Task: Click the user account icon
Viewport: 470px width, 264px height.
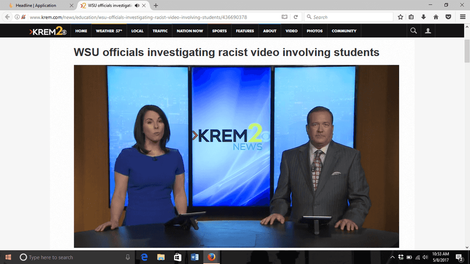Action: tap(428, 31)
